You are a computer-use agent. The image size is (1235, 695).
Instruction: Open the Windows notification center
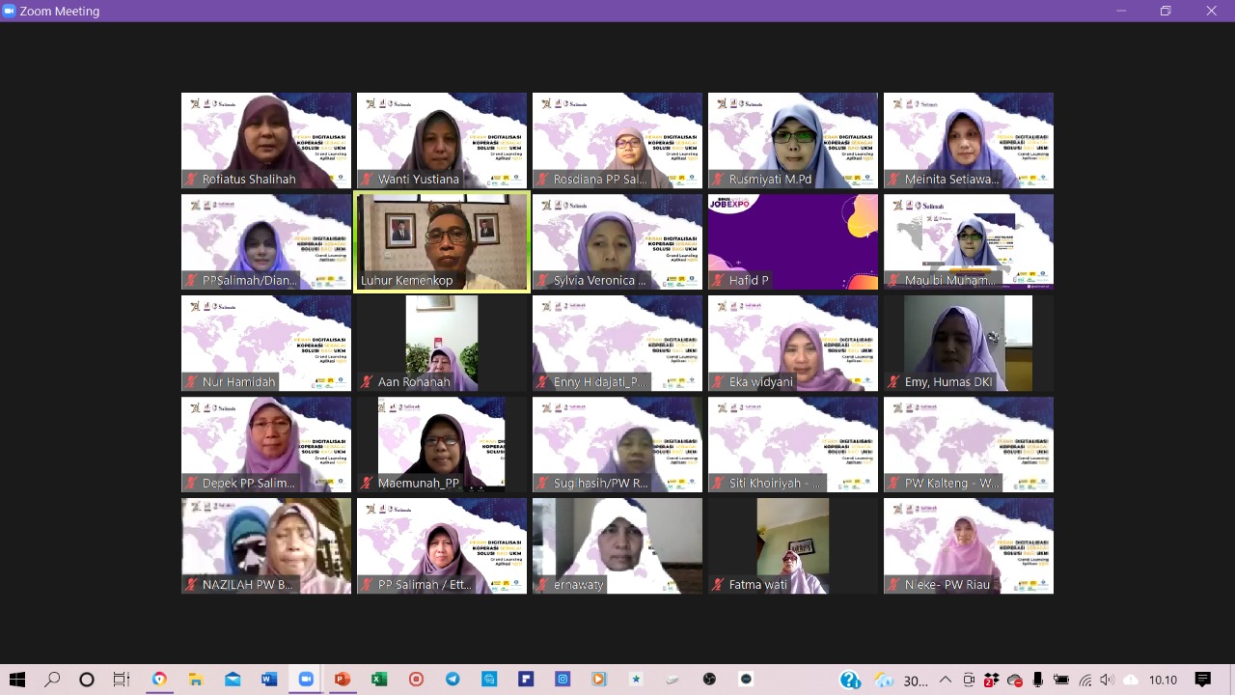point(1202,680)
